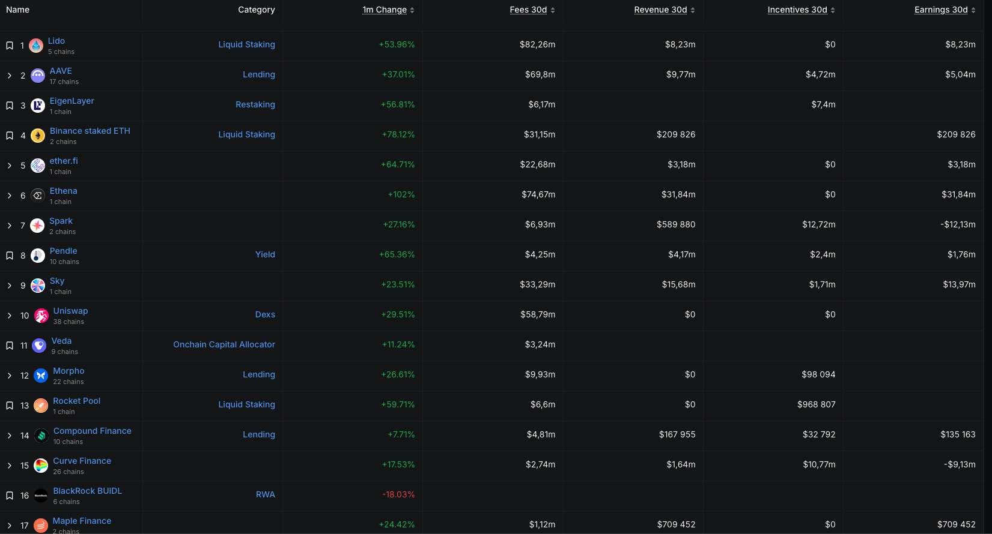Click the ether.fi logo icon
The width and height of the screenshot is (992, 534).
point(38,166)
